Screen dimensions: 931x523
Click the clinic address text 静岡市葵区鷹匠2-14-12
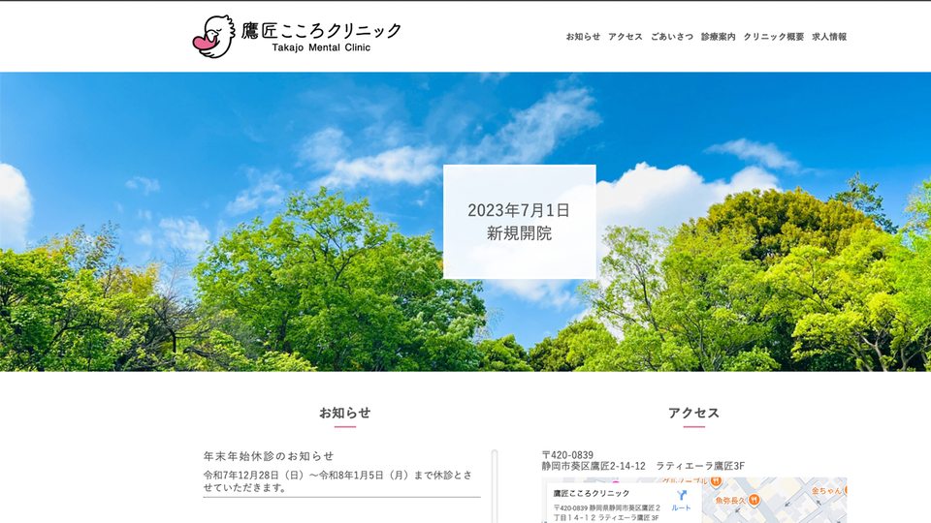point(594,466)
